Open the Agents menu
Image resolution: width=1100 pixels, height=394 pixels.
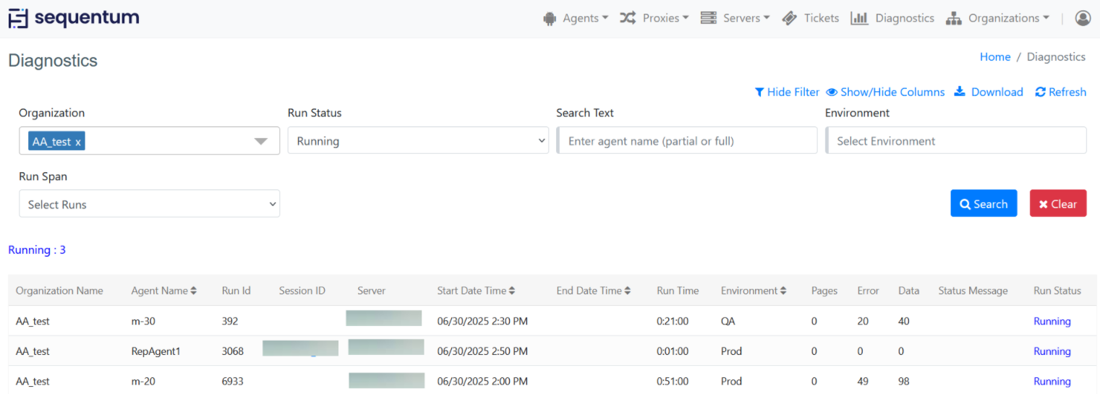(576, 18)
